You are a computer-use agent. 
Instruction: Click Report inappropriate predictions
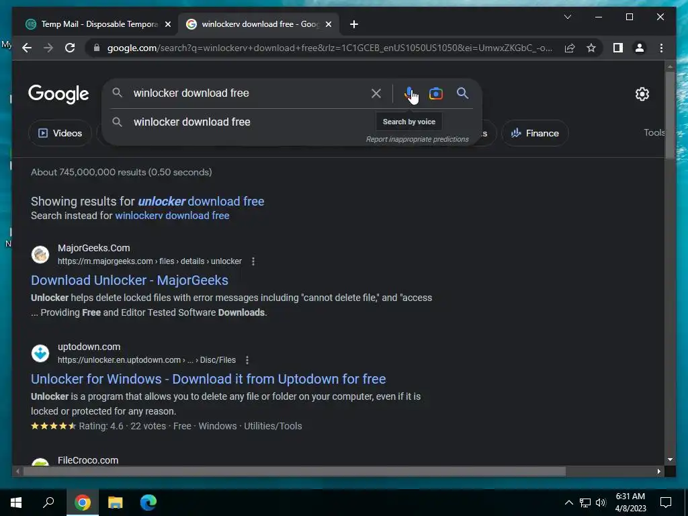(417, 139)
